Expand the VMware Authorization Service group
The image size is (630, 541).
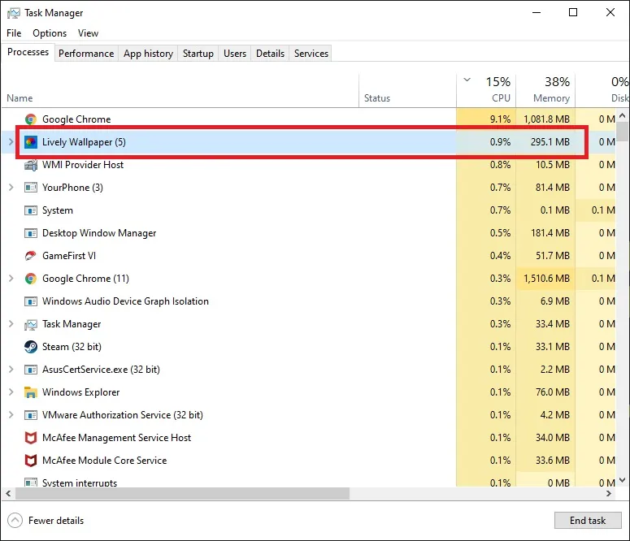11,415
